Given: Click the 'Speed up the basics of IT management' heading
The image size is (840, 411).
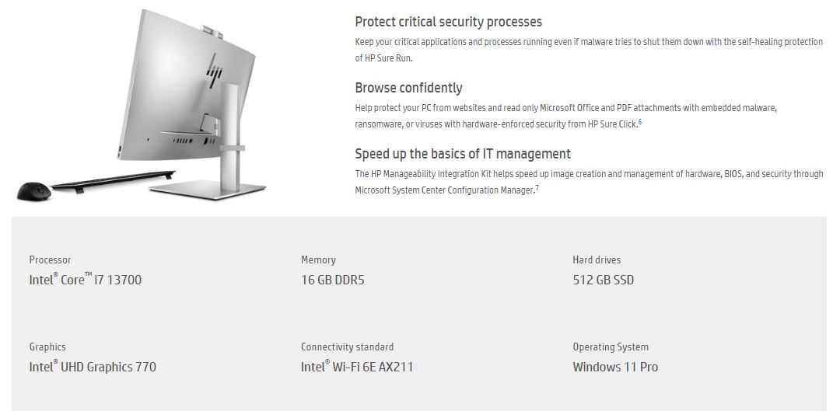Looking at the screenshot, I should coord(463,154).
